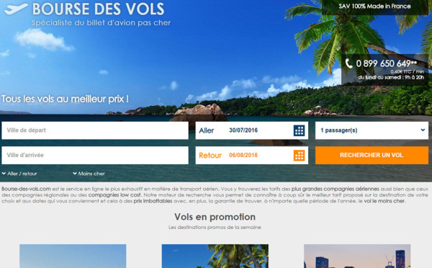Open the city skyline promotion thumbnail
The height and width of the screenshot is (268, 432).
click(357, 256)
